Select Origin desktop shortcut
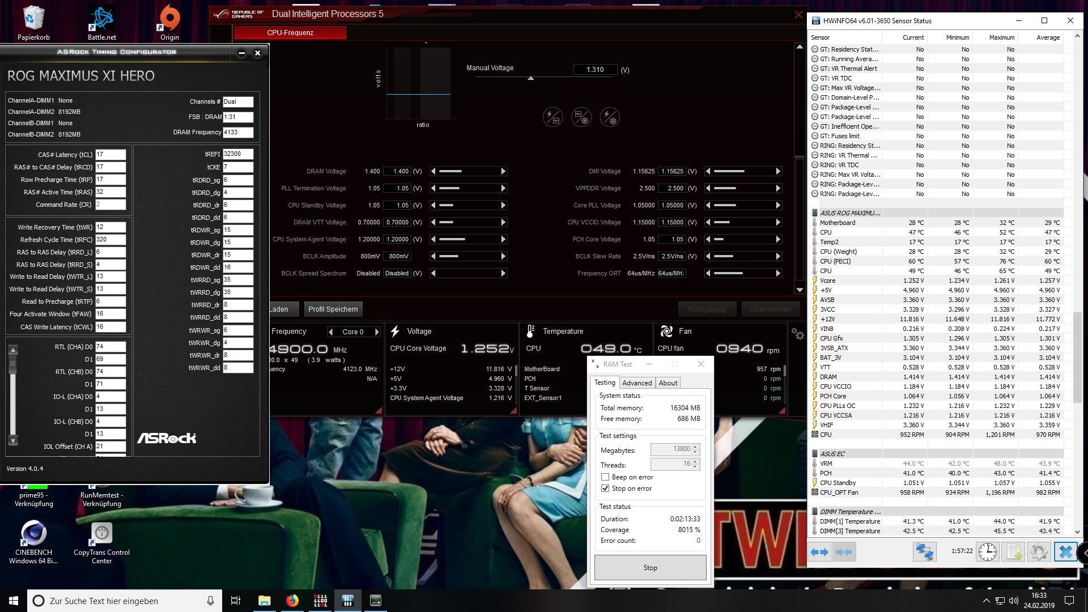This screenshot has width=1088, height=612. click(169, 24)
